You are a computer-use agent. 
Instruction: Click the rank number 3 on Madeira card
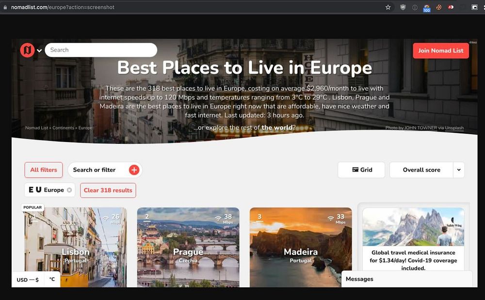259,217
